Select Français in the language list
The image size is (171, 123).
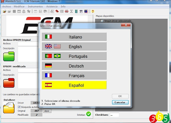pyautogui.click(x=74, y=76)
